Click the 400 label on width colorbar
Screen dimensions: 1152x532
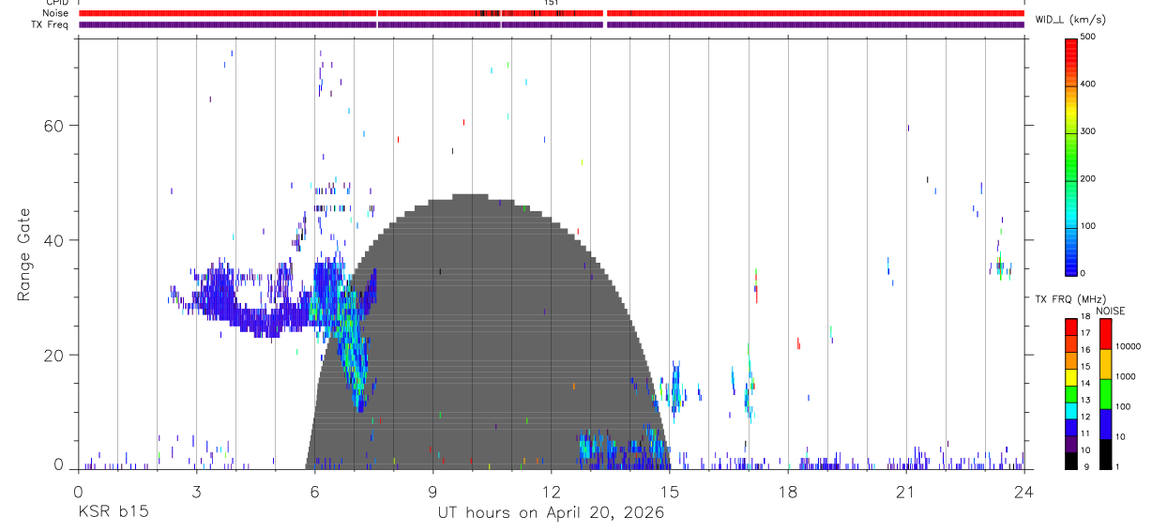[1088, 84]
